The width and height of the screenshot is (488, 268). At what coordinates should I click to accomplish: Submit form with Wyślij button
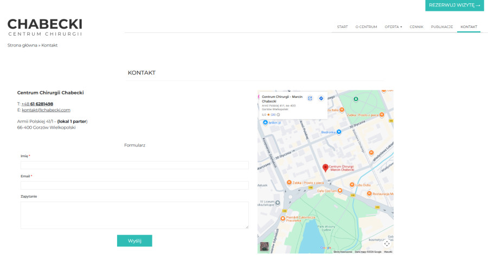[x=134, y=241]
